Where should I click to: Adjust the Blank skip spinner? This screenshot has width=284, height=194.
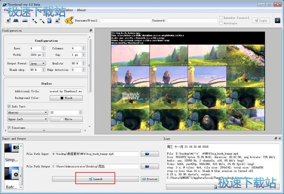(x=44, y=70)
